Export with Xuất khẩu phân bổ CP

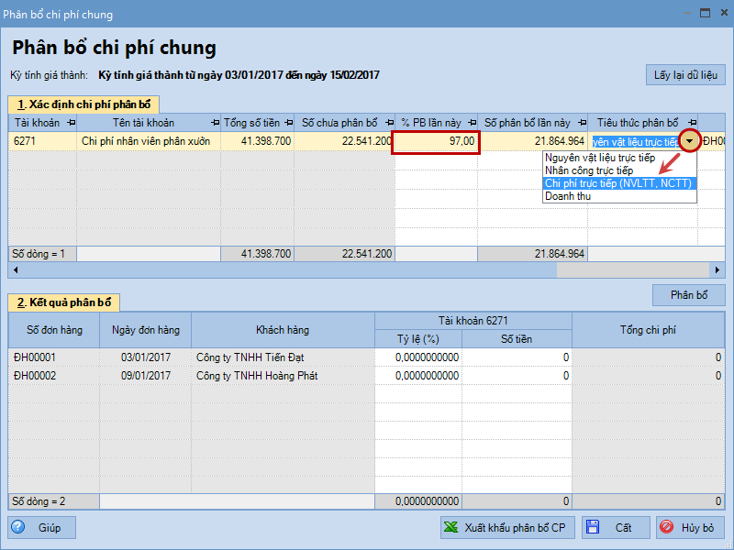(508, 527)
